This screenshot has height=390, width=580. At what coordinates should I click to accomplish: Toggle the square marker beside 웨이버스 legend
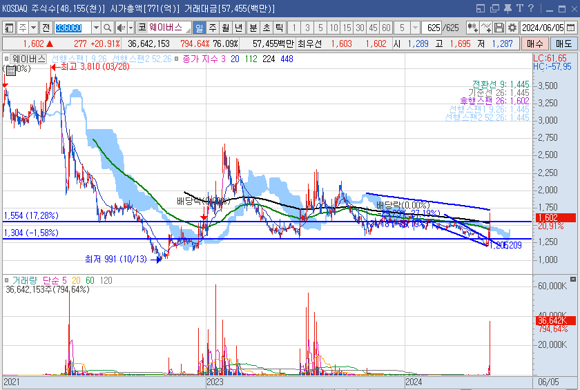[x=6, y=59]
